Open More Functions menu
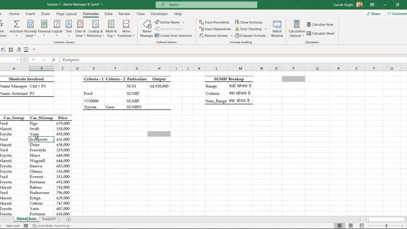 tap(126, 29)
